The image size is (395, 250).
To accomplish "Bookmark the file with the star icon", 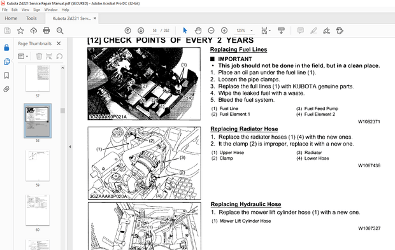I will (x=20, y=31).
